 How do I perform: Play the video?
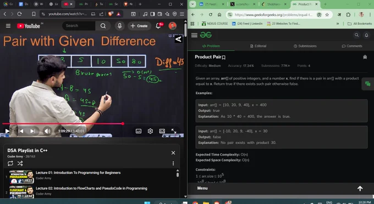(x=7, y=131)
